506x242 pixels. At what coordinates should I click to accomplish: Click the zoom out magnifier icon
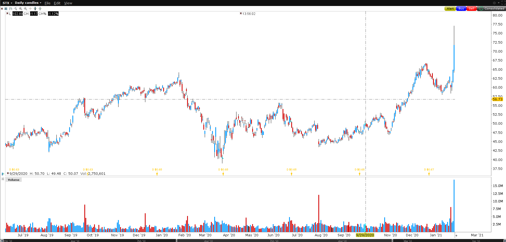click(25, 9)
